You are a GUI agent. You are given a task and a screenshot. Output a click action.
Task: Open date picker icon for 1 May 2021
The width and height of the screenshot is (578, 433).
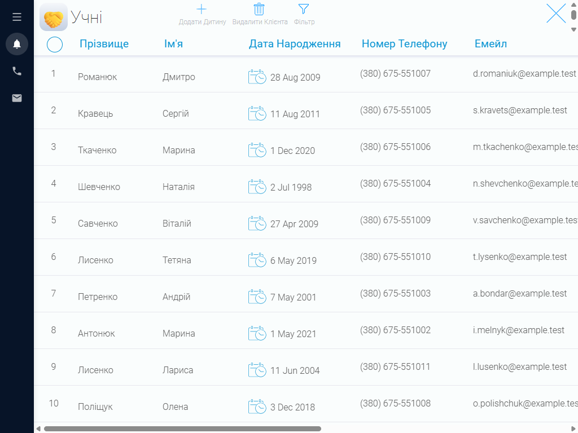tap(257, 333)
